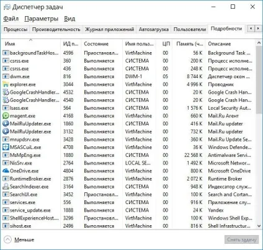
Task: Click the Mail.Ru Агент description
Action: [223, 116]
